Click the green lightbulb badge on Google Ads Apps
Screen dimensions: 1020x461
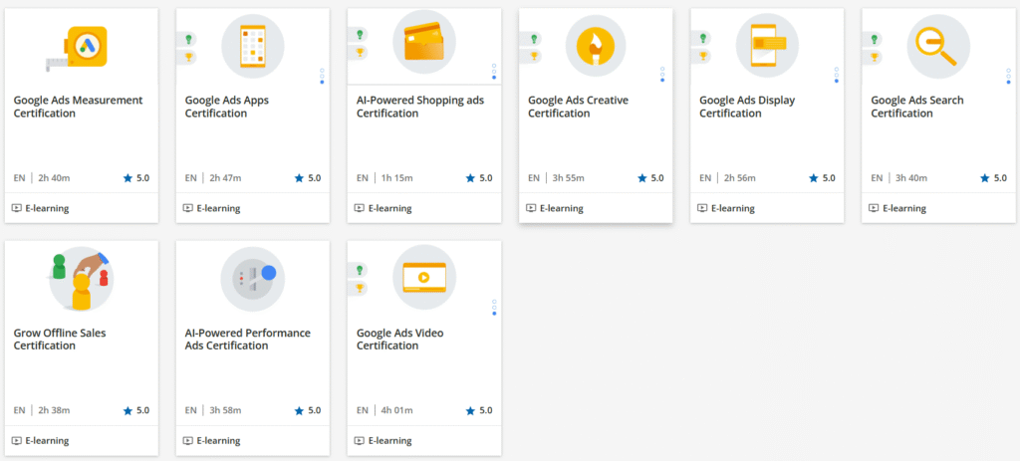(188, 39)
